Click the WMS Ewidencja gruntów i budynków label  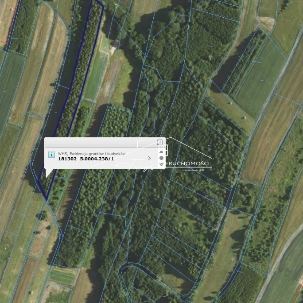[x=92, y=153]
